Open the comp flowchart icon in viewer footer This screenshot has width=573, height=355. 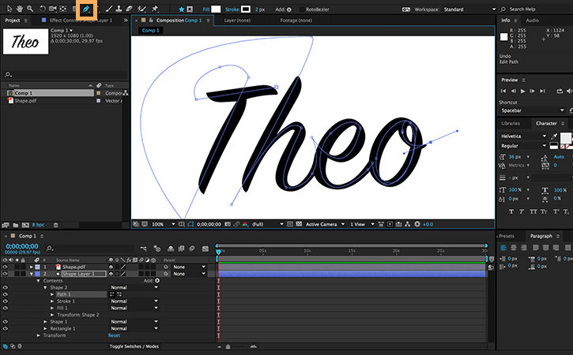[408, 224]
